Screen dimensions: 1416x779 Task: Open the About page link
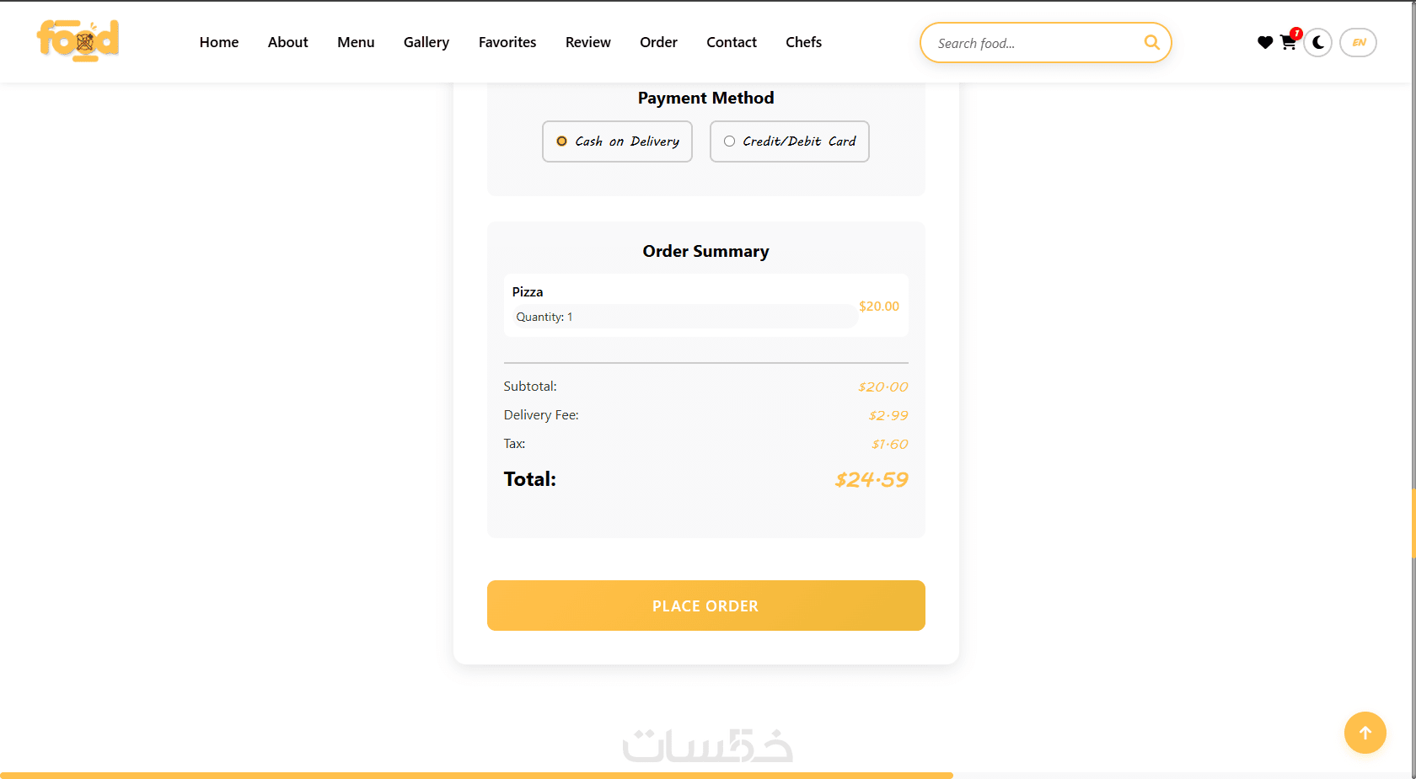pyautogui.click(x=287, y=42)
